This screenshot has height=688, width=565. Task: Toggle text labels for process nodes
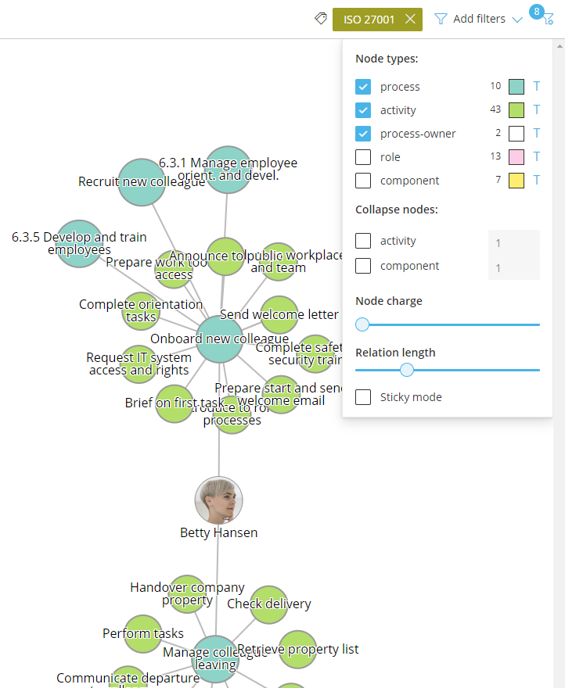click(537, 87)
